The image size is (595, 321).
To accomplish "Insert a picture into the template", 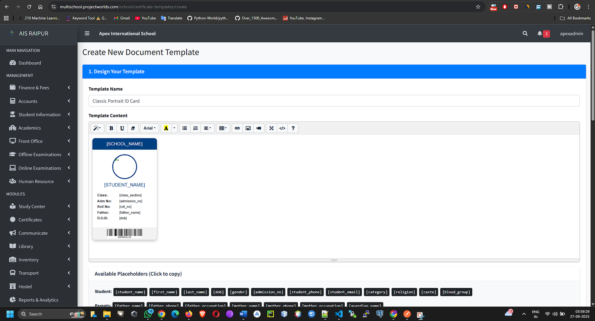I will tap(248, 128).
